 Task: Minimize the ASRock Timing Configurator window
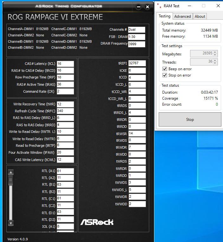[139, 7]
